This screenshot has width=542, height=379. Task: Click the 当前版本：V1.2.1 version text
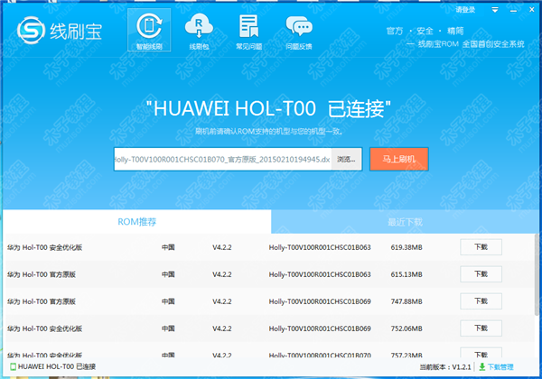(x=445, y=367)
